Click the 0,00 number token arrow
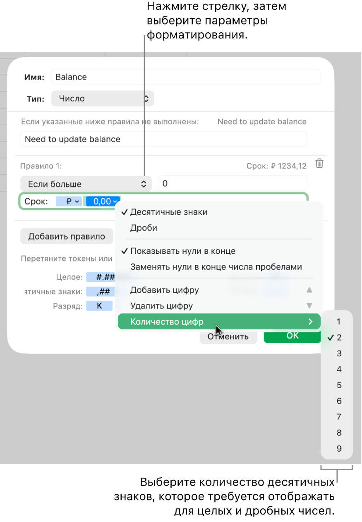 [115, 202]
